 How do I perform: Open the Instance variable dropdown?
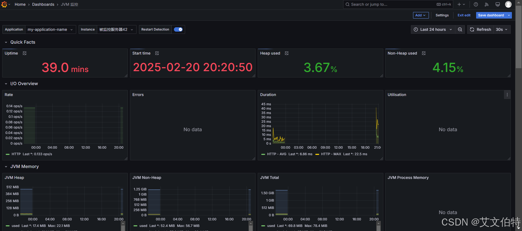pyautogui.click(x=117, y=29)
